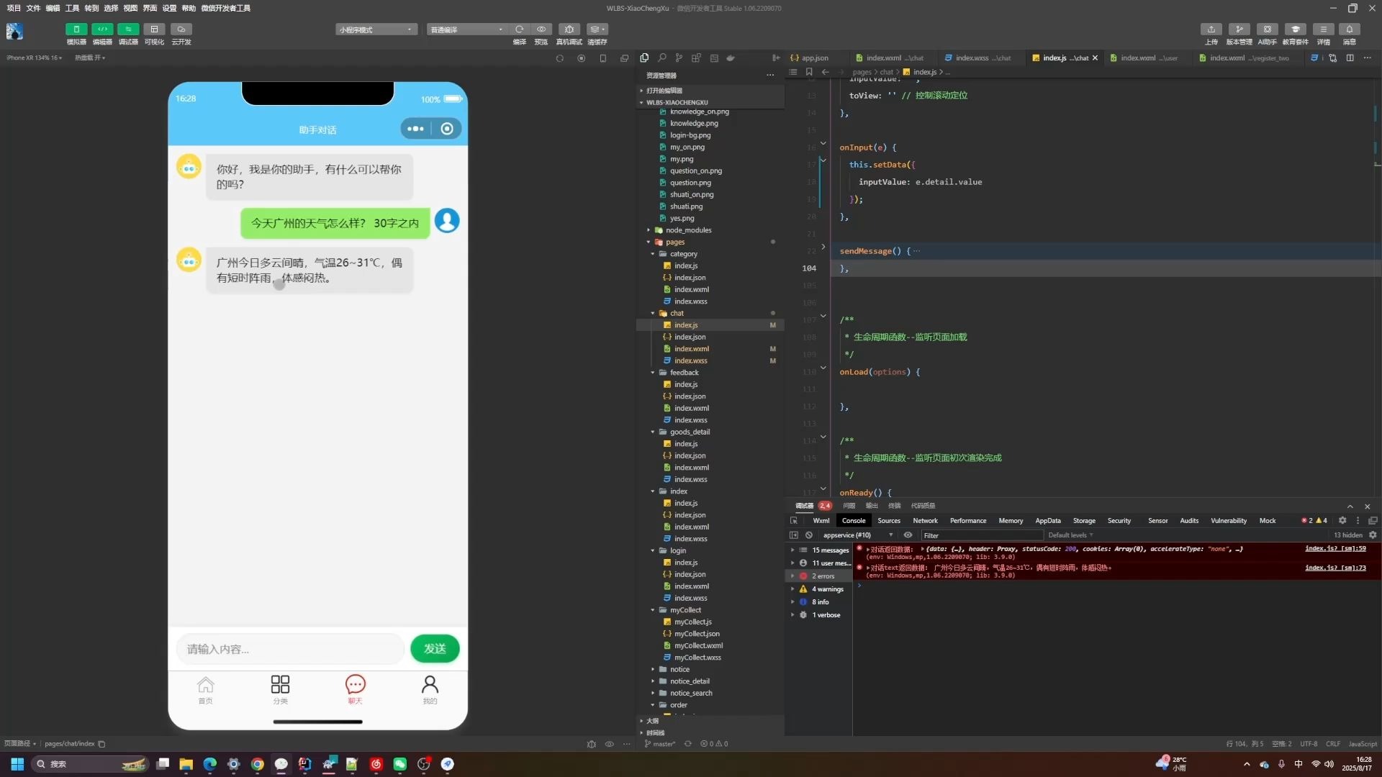Open the 文件 menu
Screen dimensions: 1382x777
33,8
